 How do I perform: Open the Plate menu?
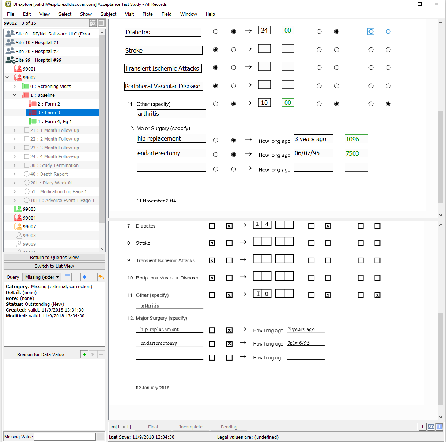pos(148,14)
